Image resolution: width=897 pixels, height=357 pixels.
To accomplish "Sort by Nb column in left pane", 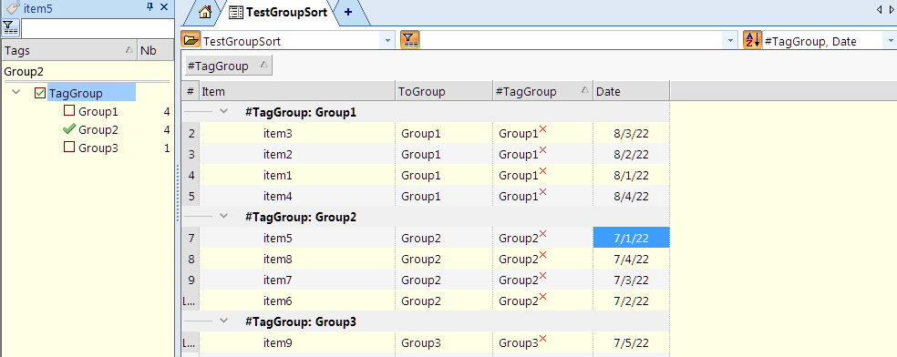I will [155, 50].
